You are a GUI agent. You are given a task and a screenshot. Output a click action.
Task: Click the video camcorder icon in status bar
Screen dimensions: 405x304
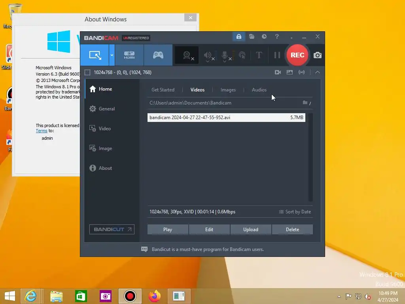(x=278, y=72)
